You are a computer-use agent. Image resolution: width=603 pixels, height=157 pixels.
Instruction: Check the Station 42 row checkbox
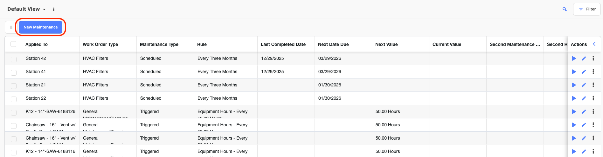pos(14,59)
